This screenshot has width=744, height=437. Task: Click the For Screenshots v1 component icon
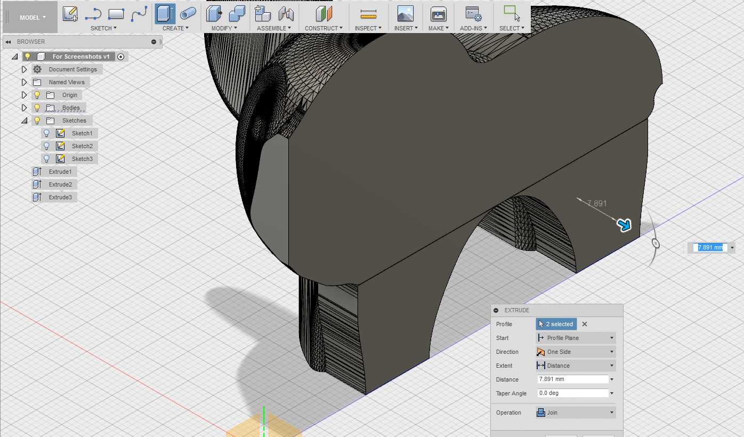pos(41,56)
